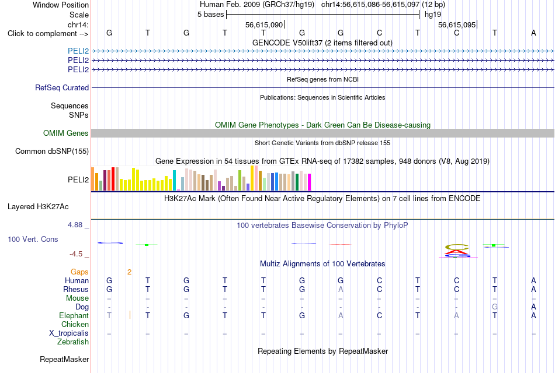Click the cyan bar in GTEx expression chart
Screen dimensions: 555x373
point(174,181)
